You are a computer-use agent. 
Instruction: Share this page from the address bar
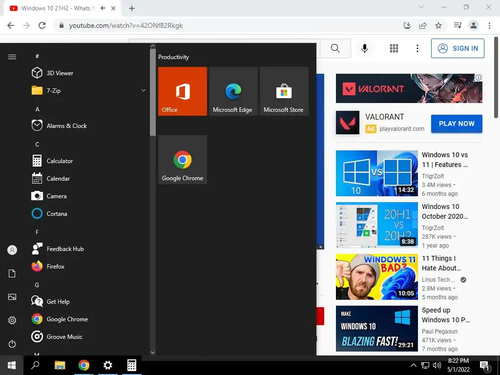click(x=423, y=25)
